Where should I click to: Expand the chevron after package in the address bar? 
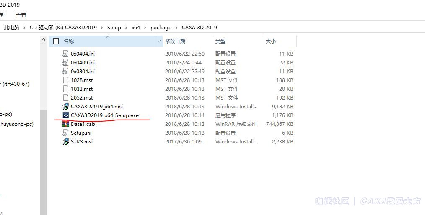pyautogui.click(x=176, y=28)
